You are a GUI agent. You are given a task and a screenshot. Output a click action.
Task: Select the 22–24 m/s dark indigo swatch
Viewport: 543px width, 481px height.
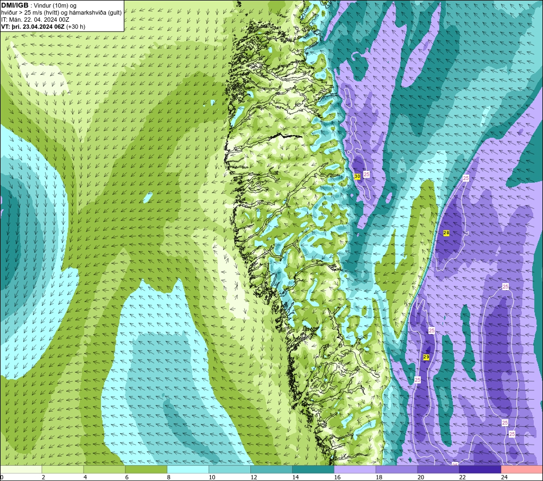pos(481,469)
